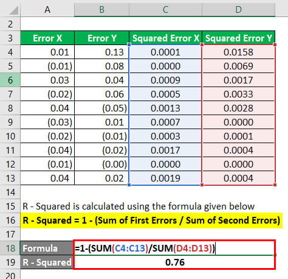Click the 'Squared Error X' header cell
This screenshot has height=279, width=288.
tap(165, 38)
